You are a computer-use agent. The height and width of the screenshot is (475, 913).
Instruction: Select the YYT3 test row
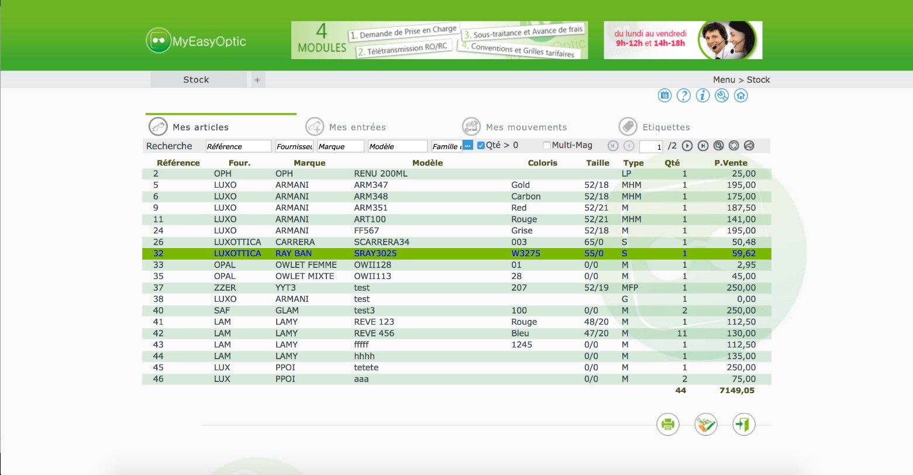pyautogui.click(x=456, y=288)
